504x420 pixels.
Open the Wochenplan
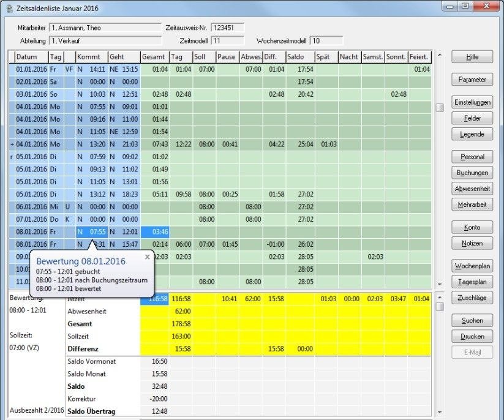pos(472,266)
